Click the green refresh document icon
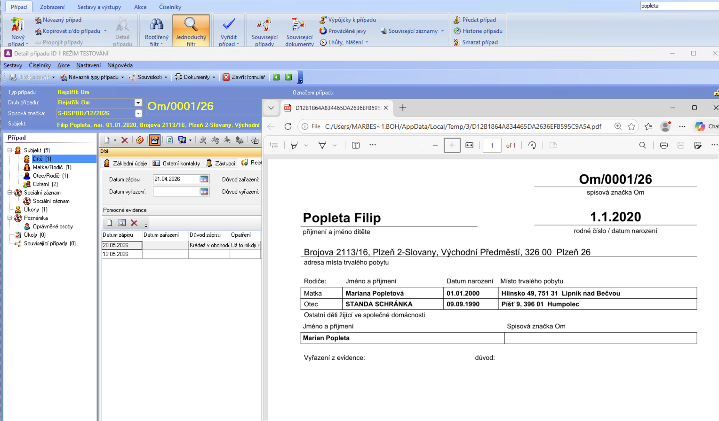Image resolution: width=719 pixels, height=421 pixels. (x=169, y=140)
